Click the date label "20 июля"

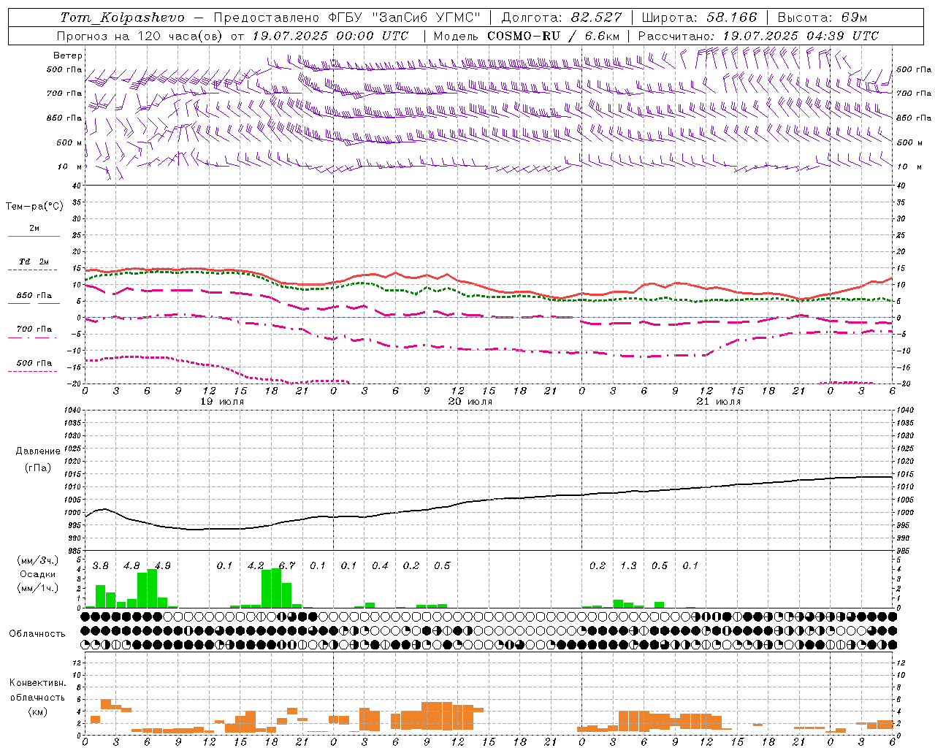click(x=470, y=402)
